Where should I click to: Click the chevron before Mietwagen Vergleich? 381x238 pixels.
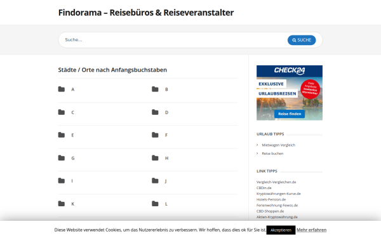point(257,145)
